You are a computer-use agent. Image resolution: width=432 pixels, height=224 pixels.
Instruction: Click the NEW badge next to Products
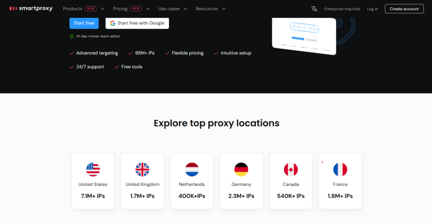point(91,8)
